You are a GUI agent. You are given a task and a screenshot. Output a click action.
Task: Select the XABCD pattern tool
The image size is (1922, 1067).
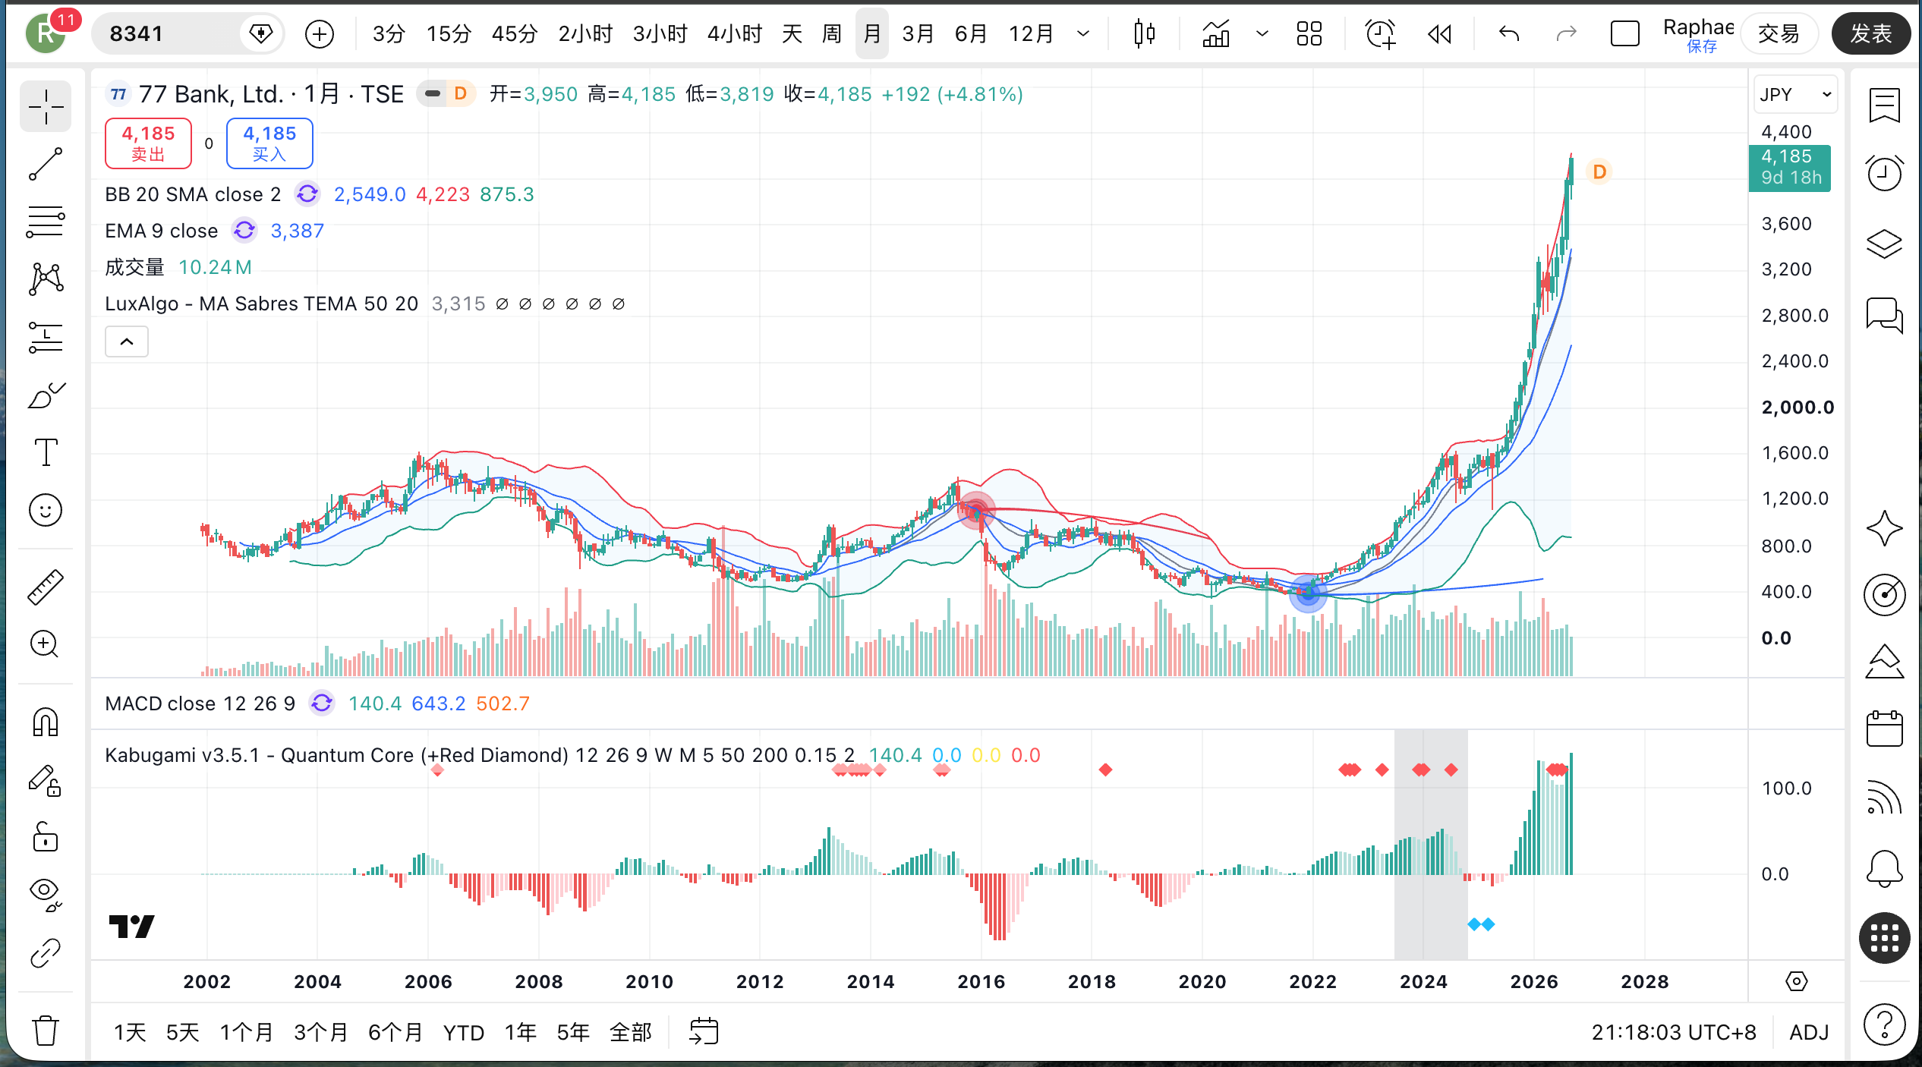(x=46, y=279)
